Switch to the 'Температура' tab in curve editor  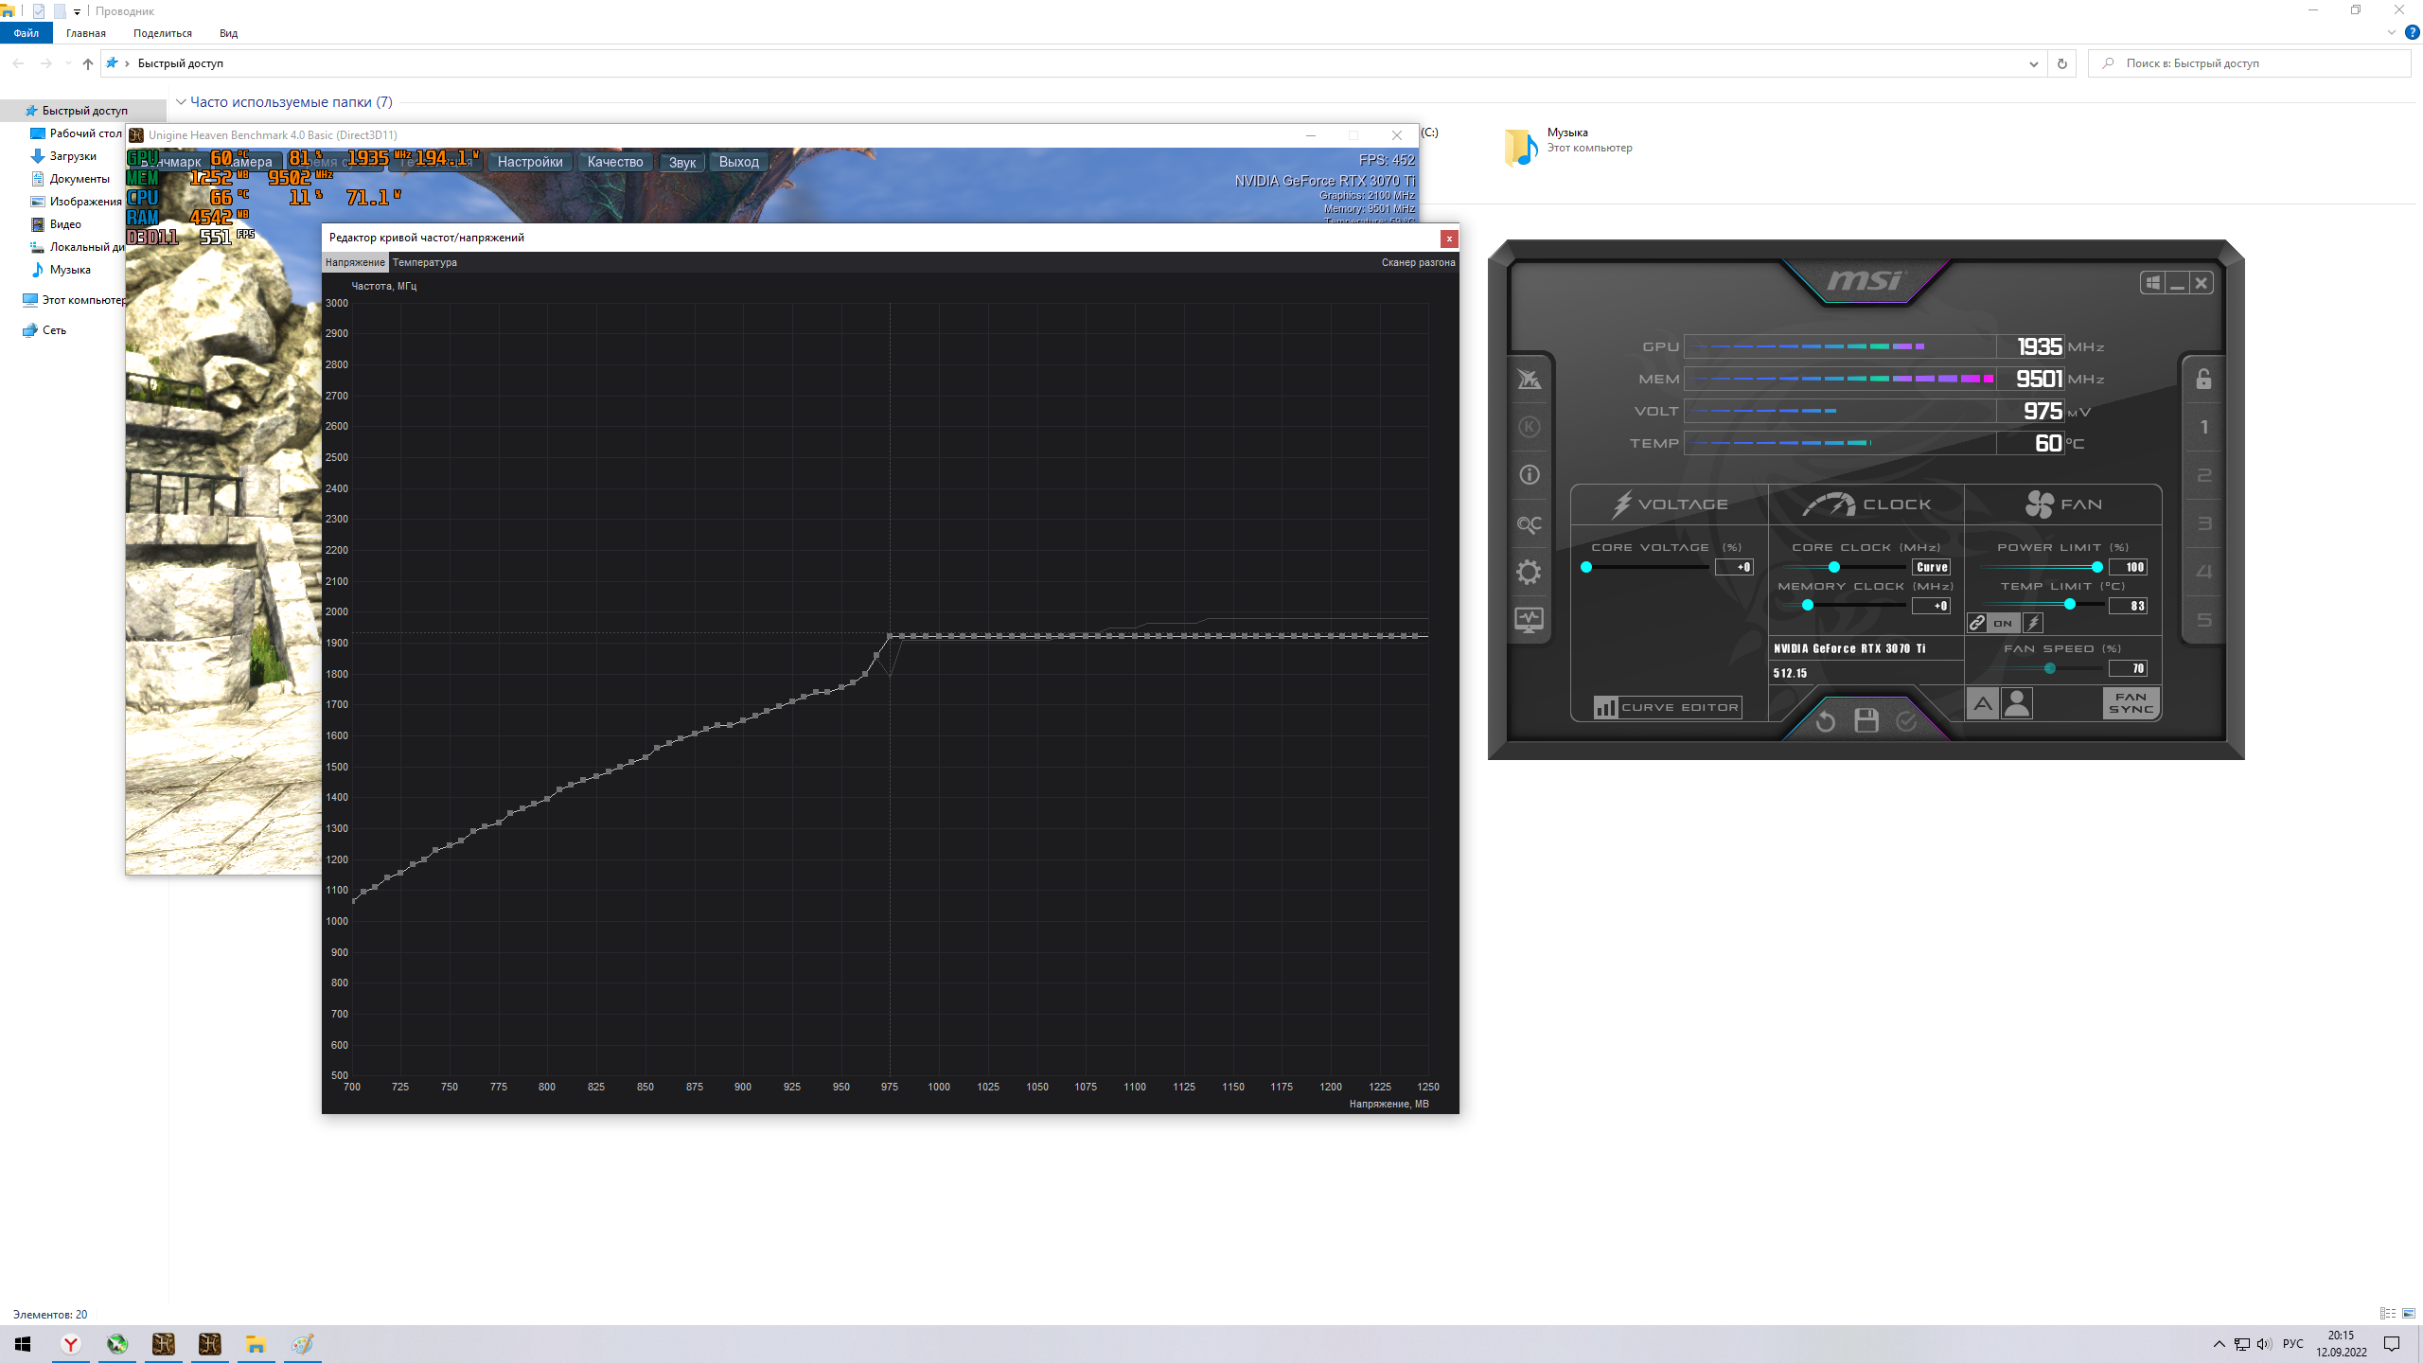coord(424,262)
